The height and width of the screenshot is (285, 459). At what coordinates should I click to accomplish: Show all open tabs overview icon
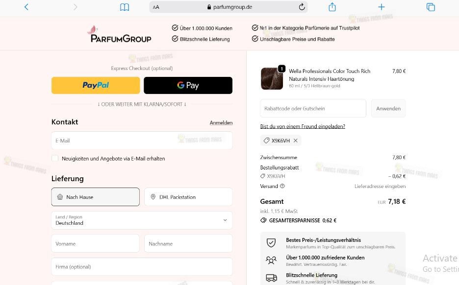point(431,7)
